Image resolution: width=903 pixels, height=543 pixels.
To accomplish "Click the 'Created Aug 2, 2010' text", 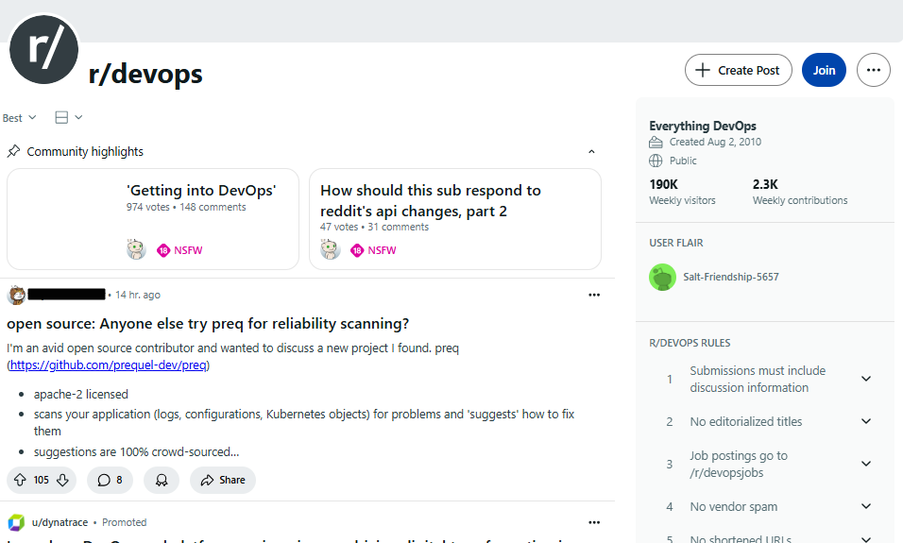I will click(715, 142).
